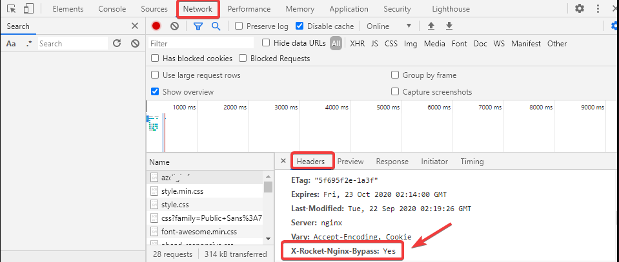Refresh the search results
This screenshot has width=619, height=262.
point(117,44)
